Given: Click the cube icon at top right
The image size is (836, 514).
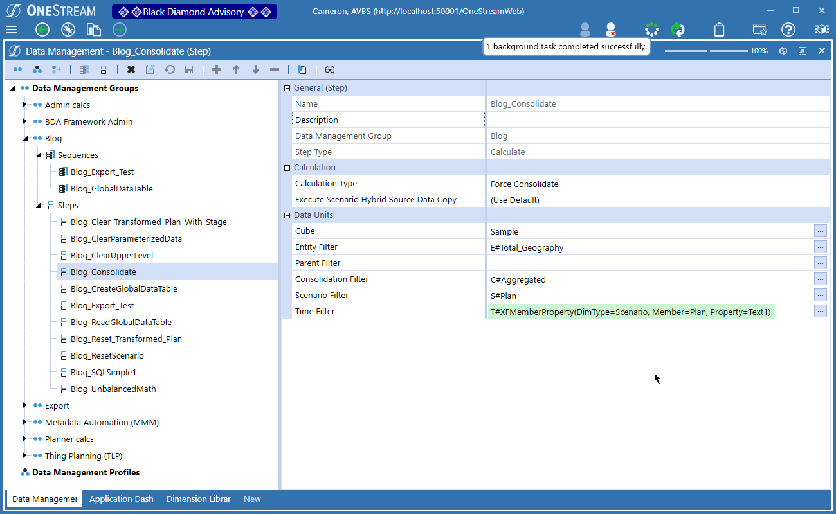Looking at the screenshot, I should pos(821,30).
